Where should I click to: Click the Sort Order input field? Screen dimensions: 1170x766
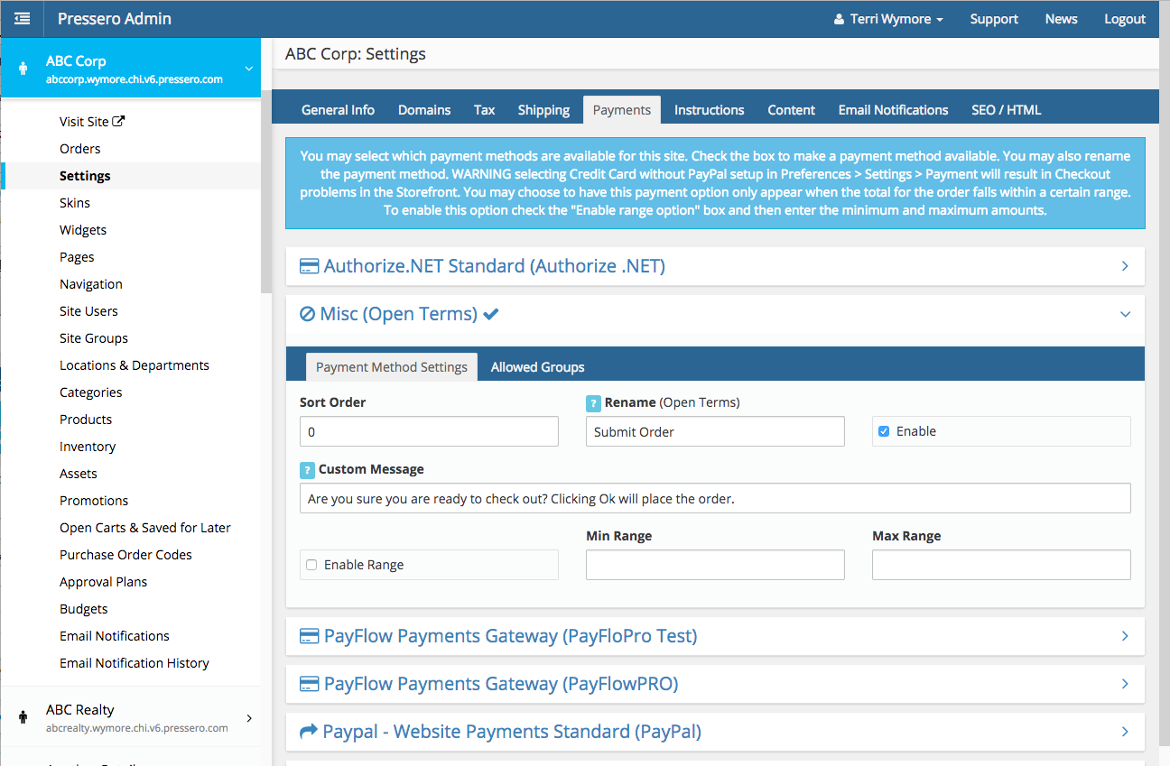[x=429, y=431]
